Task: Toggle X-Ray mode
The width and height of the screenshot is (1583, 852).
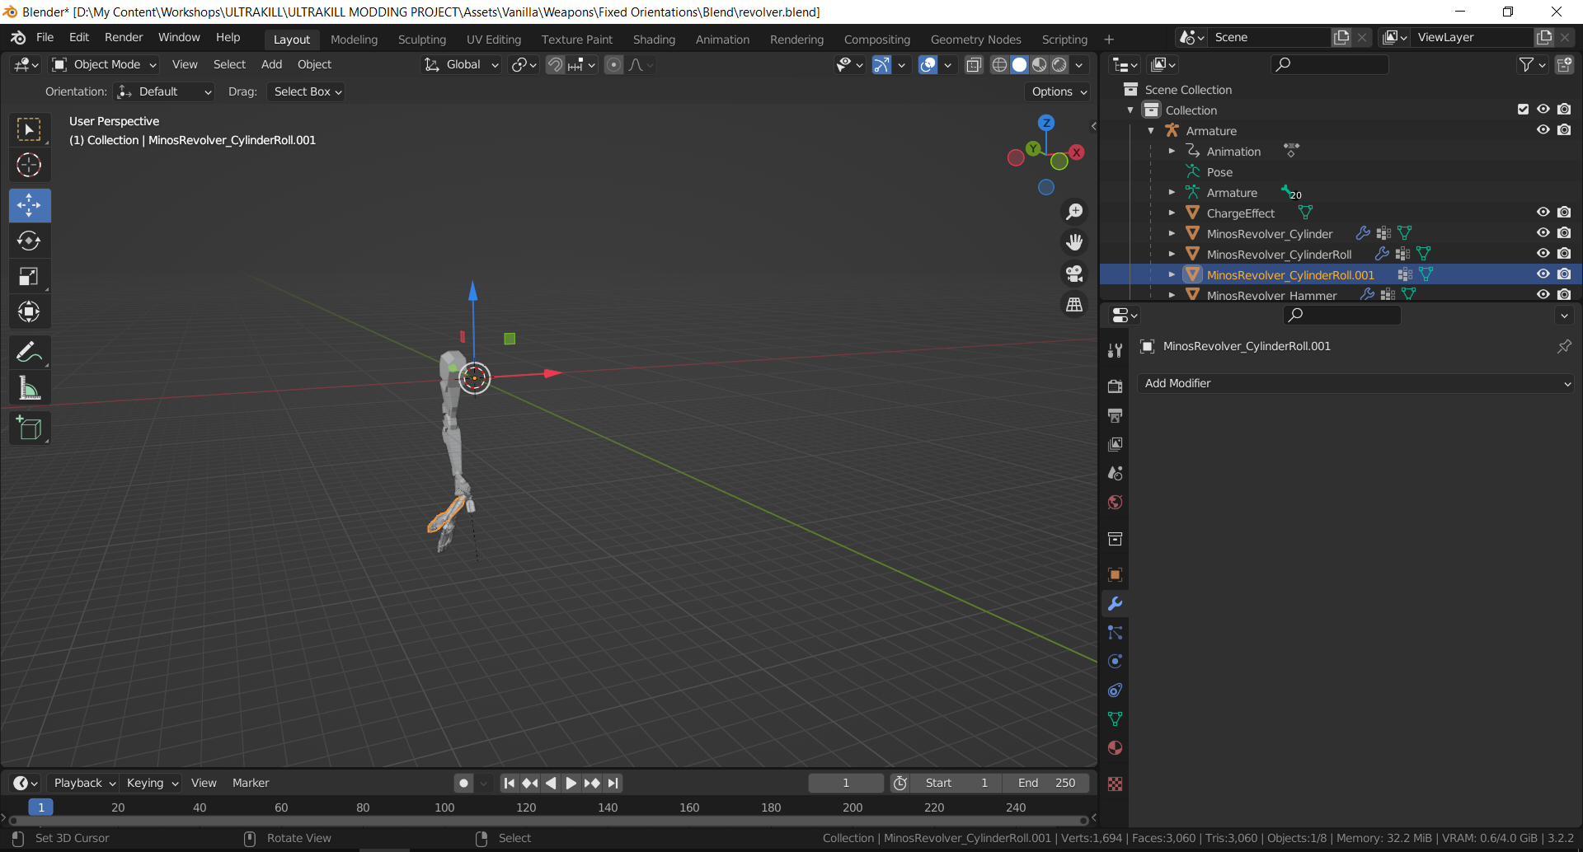Action: coord(974,65)
